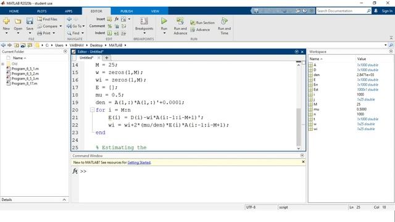
Task: Open the Print dropdown arrow
Action: click(x=54, y=33)
